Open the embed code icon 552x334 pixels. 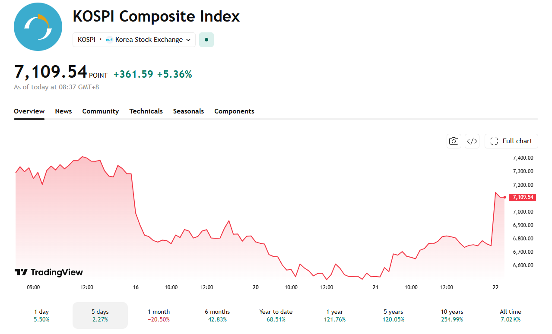(472, 141)
